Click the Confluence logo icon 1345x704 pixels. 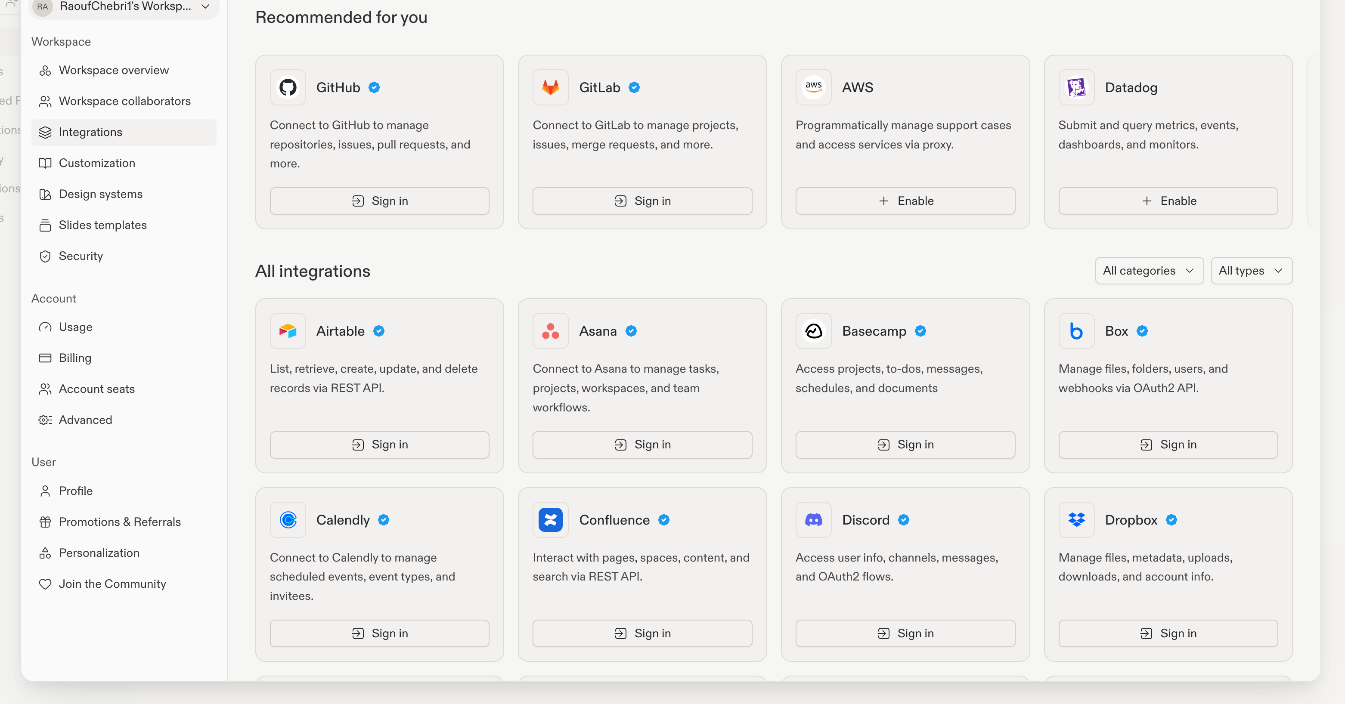point(550,520)
